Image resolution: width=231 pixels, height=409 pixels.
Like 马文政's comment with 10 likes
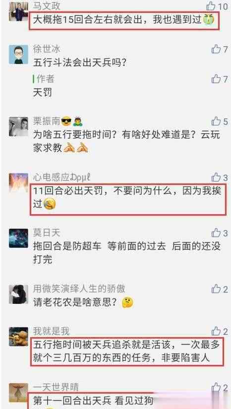click(x=211, y=6)
